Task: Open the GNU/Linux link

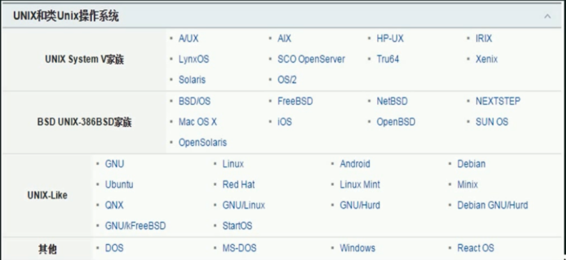Action: 243,205
